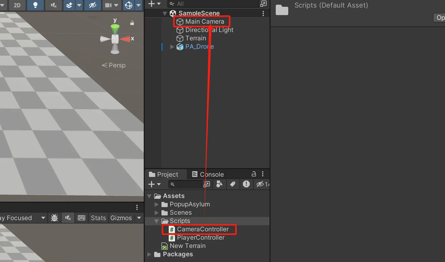This screenshot has height=262, width=445.
Task: Click the Scripts folder icon in Inspector header
Action: (282, 10)
